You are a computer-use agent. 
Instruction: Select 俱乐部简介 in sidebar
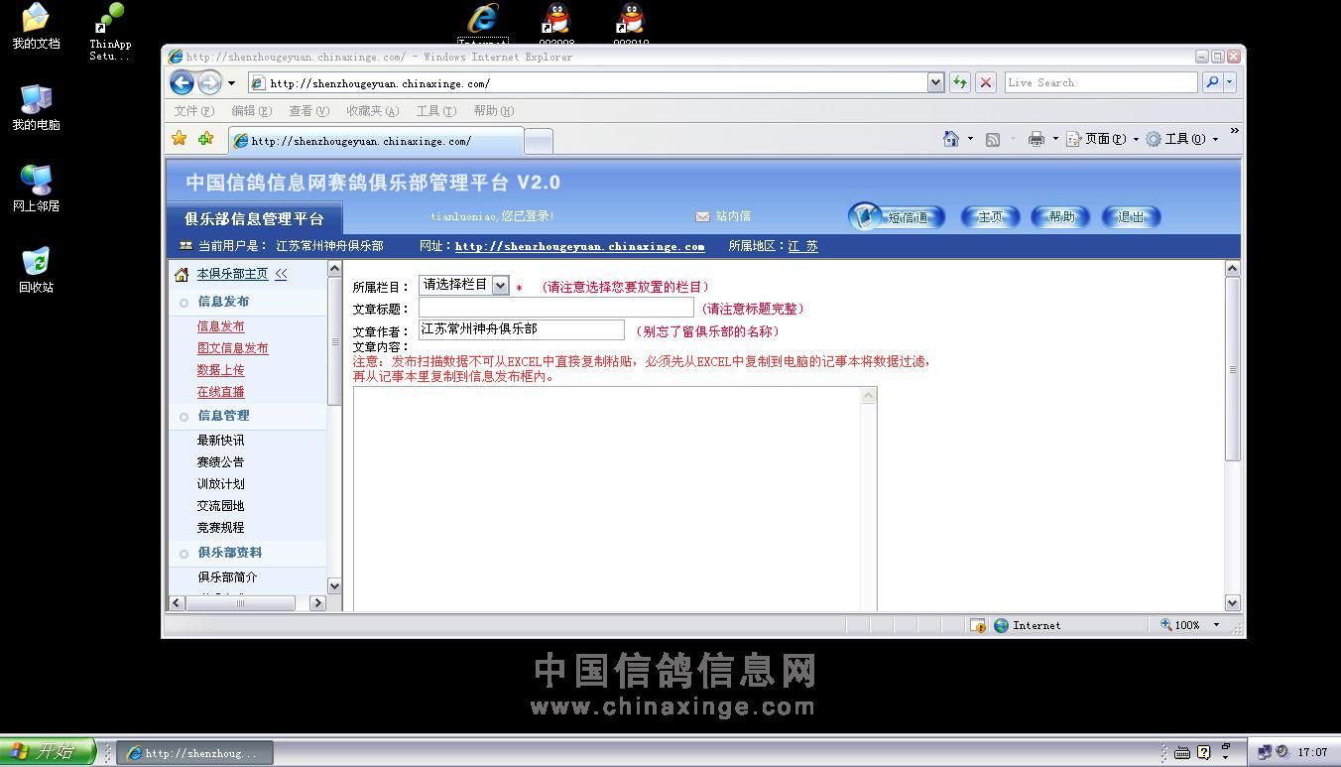(227, 577)
